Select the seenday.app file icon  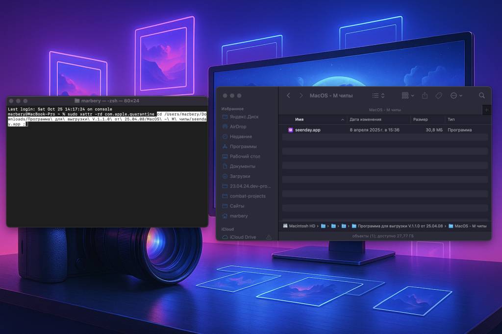coord(291,130)
